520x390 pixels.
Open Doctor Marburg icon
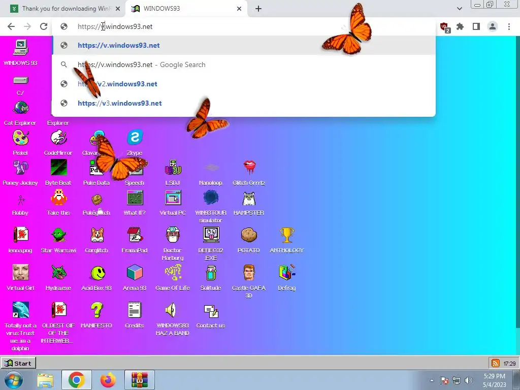coord(173,235)
